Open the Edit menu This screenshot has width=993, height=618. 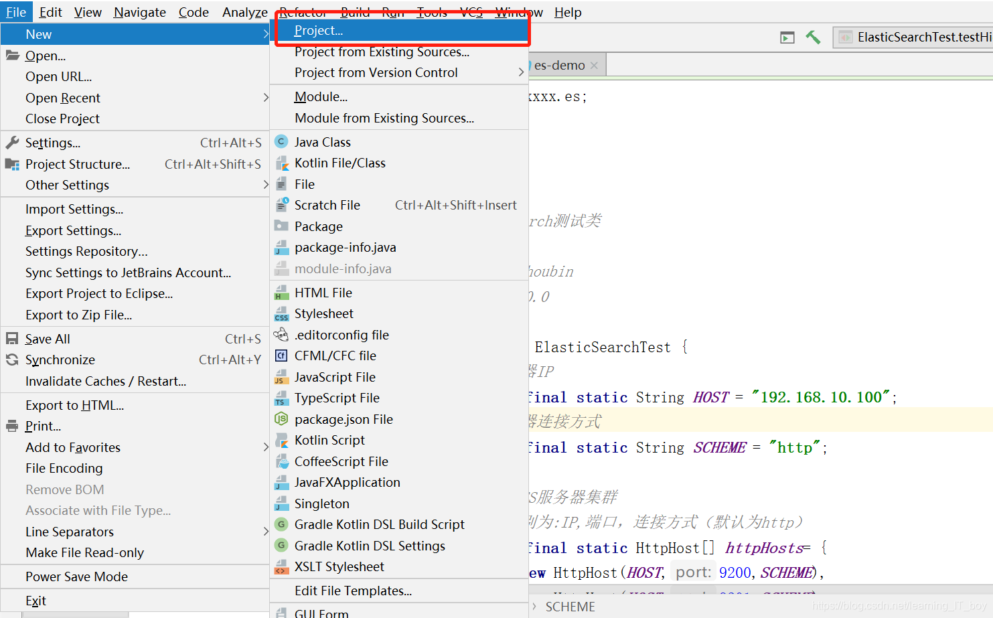click(50, 12)
